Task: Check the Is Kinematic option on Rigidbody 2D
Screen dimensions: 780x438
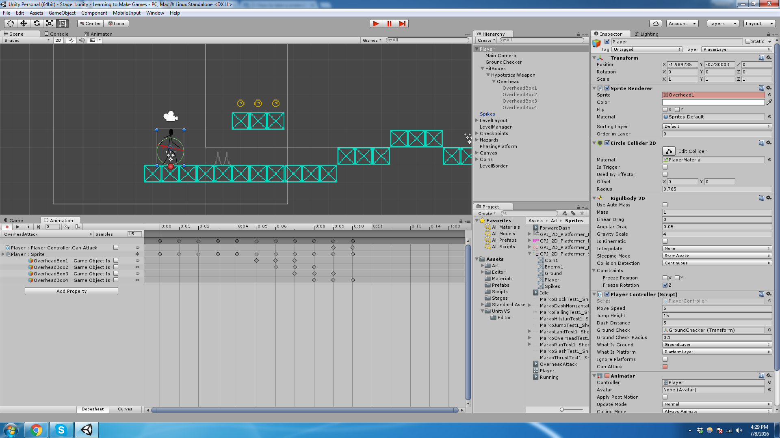Action: (x=665, y=241)
